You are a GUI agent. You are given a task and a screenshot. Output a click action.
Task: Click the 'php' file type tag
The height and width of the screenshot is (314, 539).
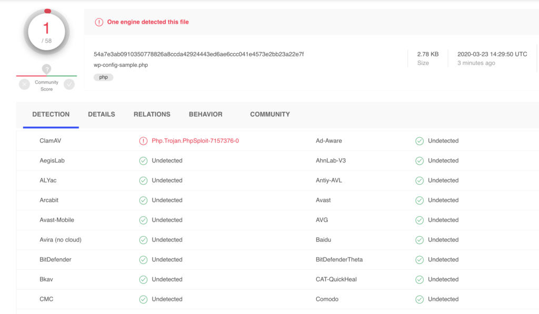(x=104, y=77)
